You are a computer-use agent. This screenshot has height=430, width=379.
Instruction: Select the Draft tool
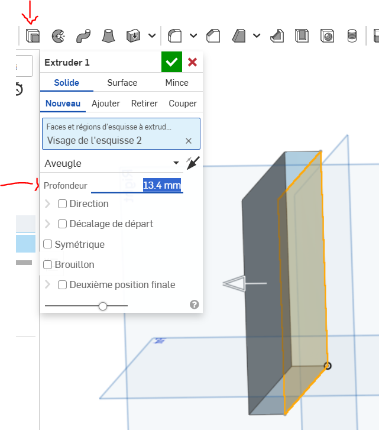point(238,35)
